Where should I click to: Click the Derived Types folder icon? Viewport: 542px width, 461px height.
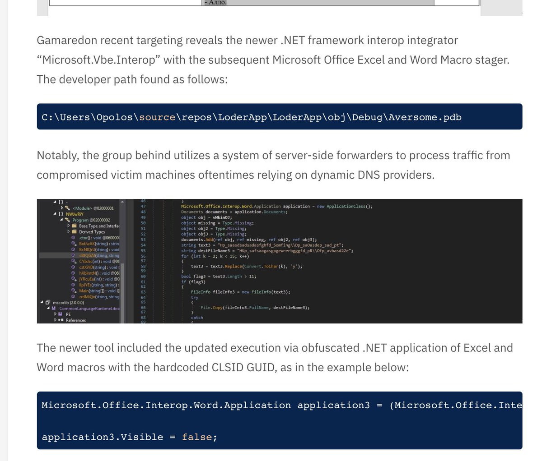point(74,232)
